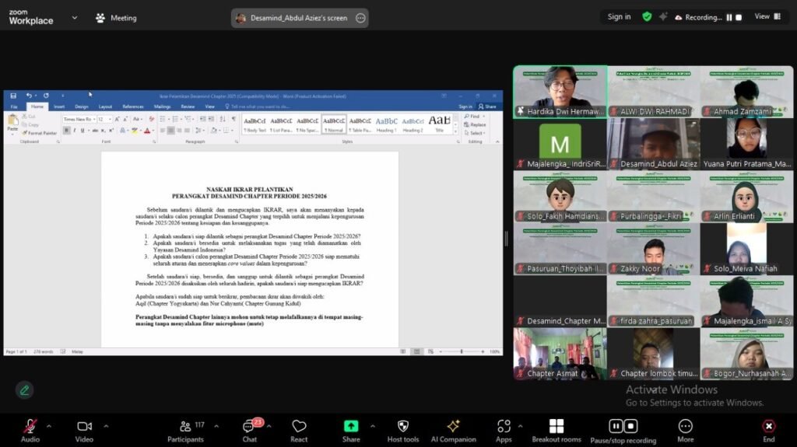Open the More menu in the toolbar

coord(685,427)
